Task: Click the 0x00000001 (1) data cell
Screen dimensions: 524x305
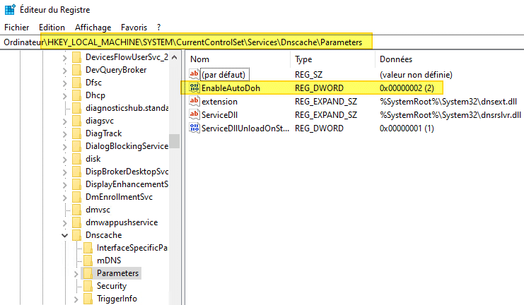Action: [x=407, y=128]
